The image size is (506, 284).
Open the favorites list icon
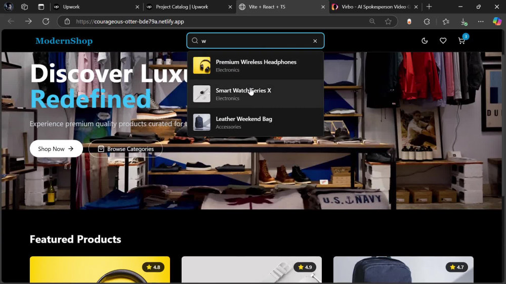tap(446, 22)
